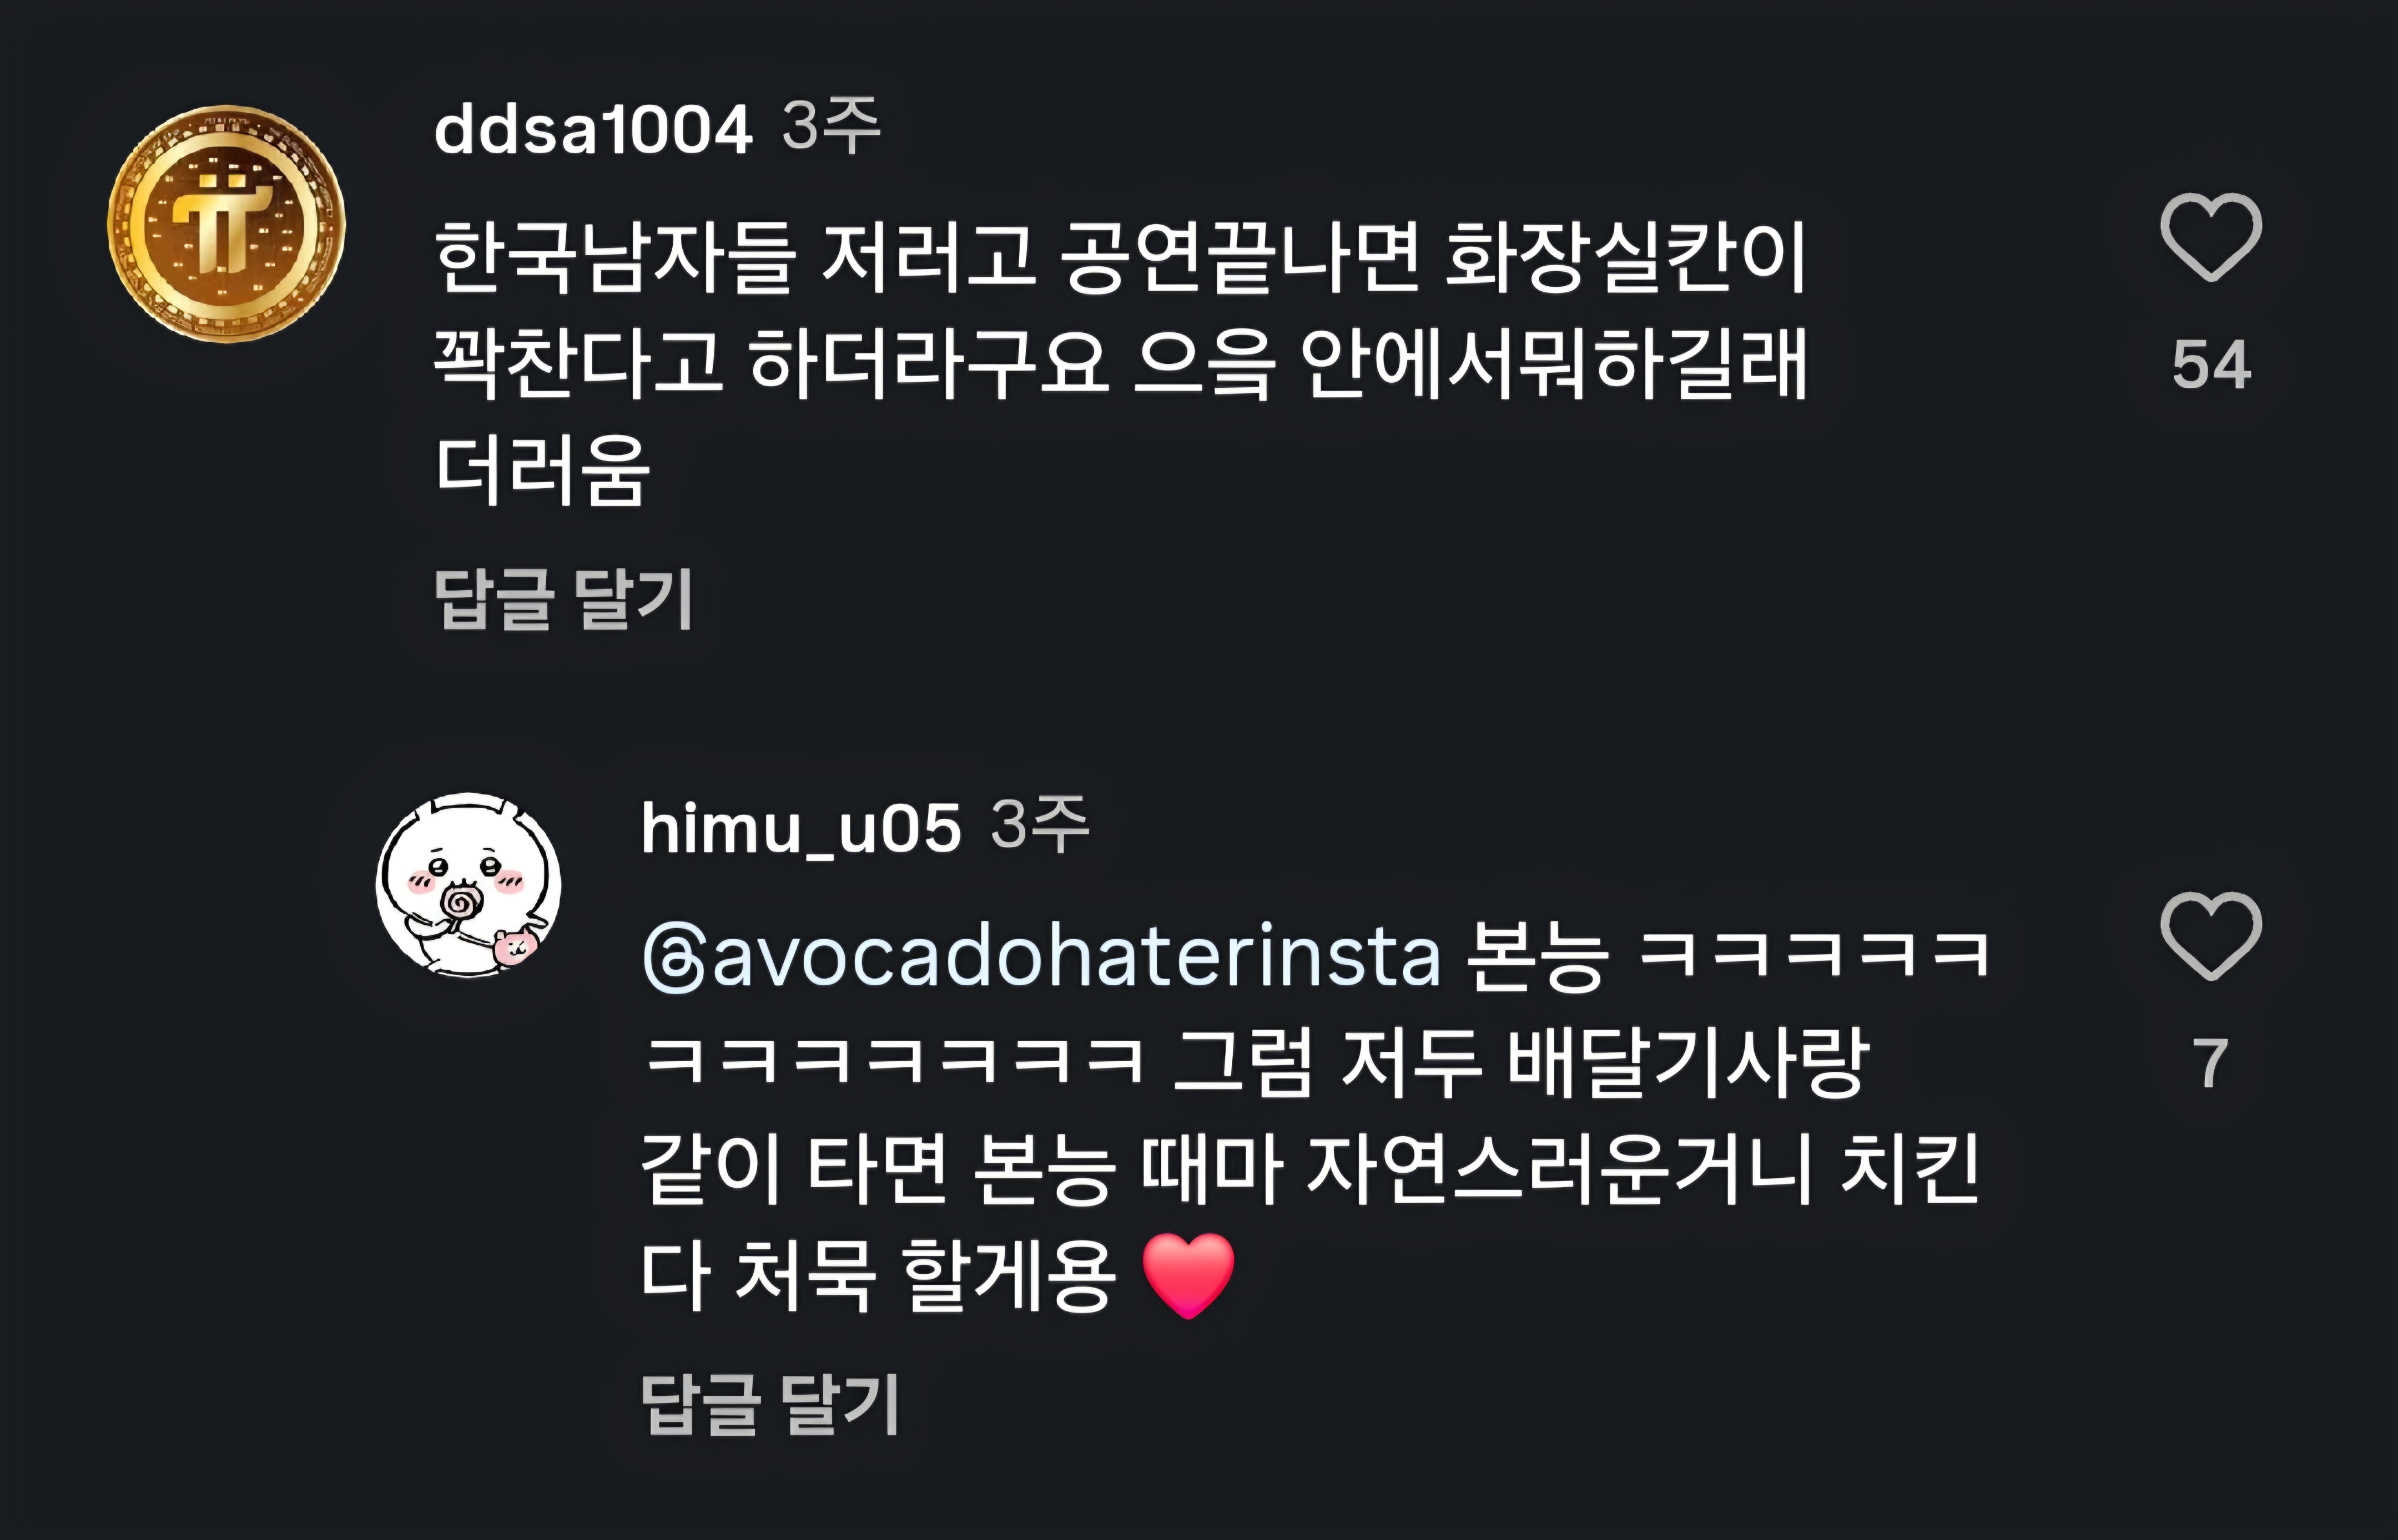Reply to himu_u05 via 답글 달기
The height and width of the screenshot is (1540, 2398).
tap(770, 1404)
